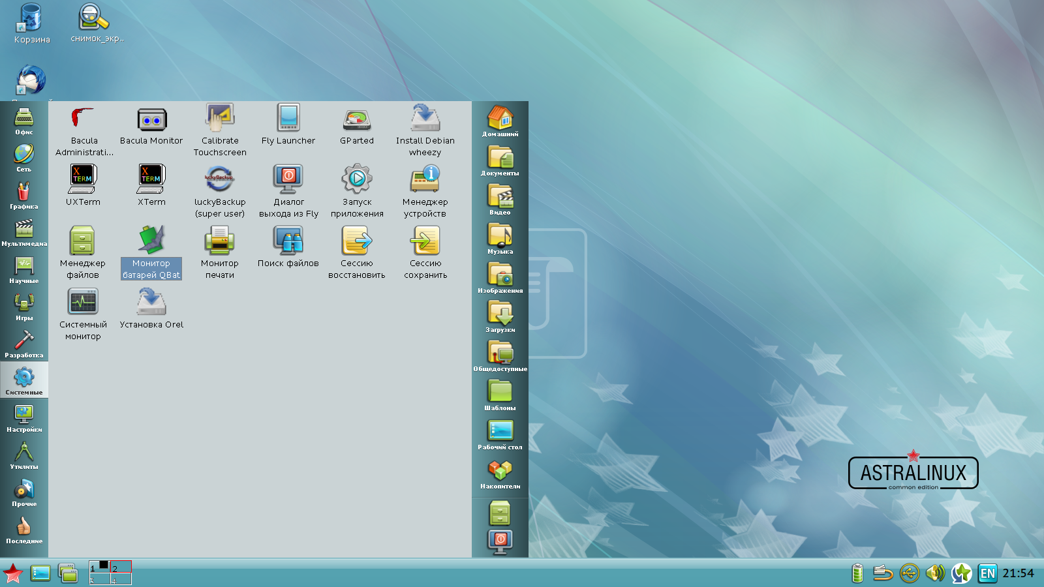1044x587 pixels.
Task: Toggle EN keyboard layout indicator
Action: [x=987, y=573]
